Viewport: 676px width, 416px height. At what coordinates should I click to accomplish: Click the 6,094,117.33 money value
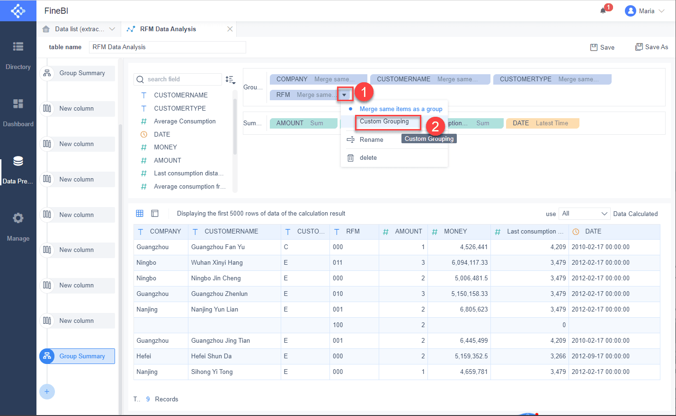(x=470, y=263)
